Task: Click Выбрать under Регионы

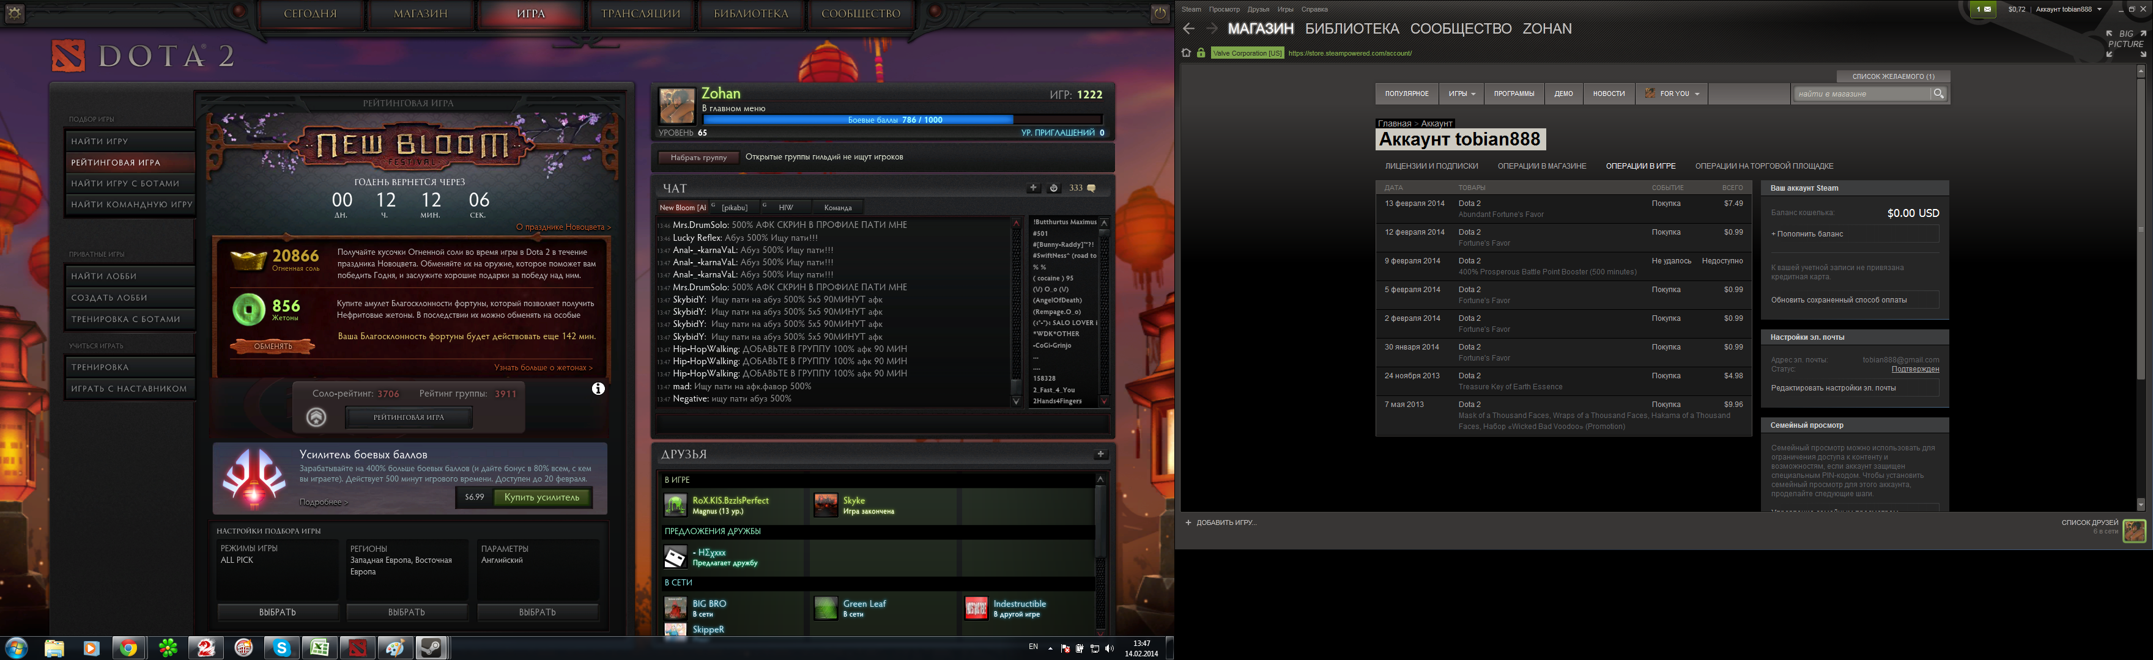Action: pyautogui.click(x=407, y=612)
